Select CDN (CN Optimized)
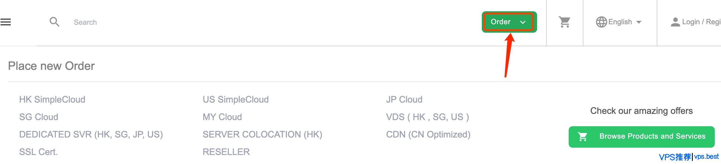Viewport: 721px width, 164px height. [428, 134]
